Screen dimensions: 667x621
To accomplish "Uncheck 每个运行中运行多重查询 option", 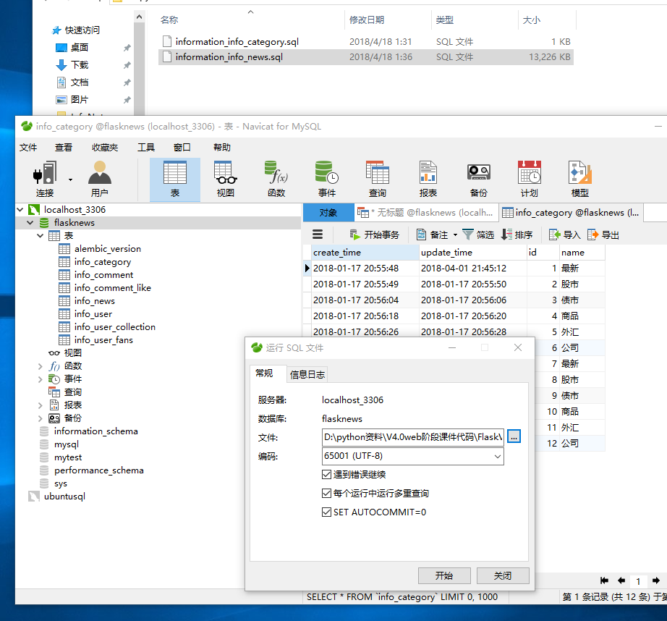I will click(326, 494).
